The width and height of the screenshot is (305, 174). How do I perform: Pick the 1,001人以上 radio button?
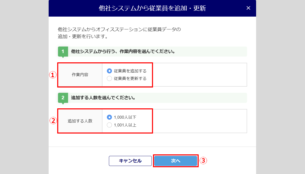point(109,125)
